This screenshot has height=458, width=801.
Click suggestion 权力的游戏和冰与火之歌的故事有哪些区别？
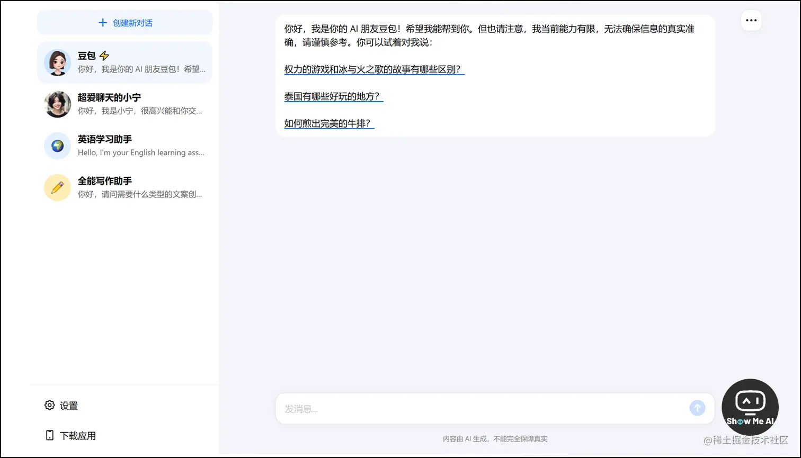pos(375,69)
